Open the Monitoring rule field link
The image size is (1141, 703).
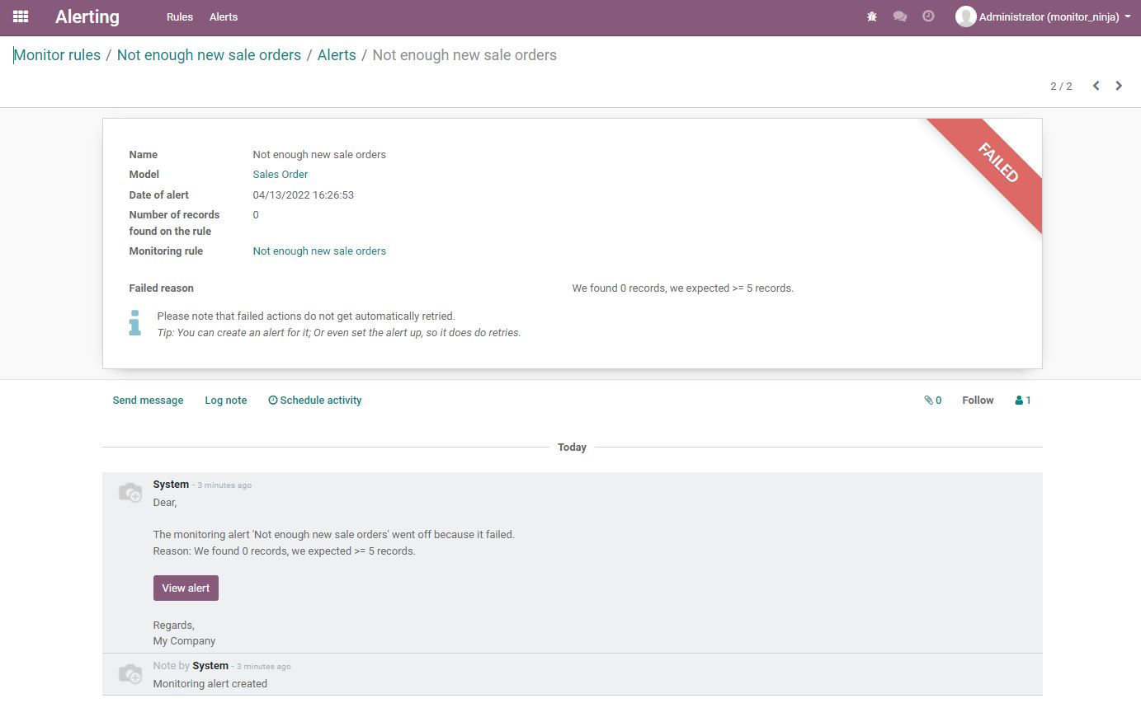pyautogui.click(x=319, y=251)
